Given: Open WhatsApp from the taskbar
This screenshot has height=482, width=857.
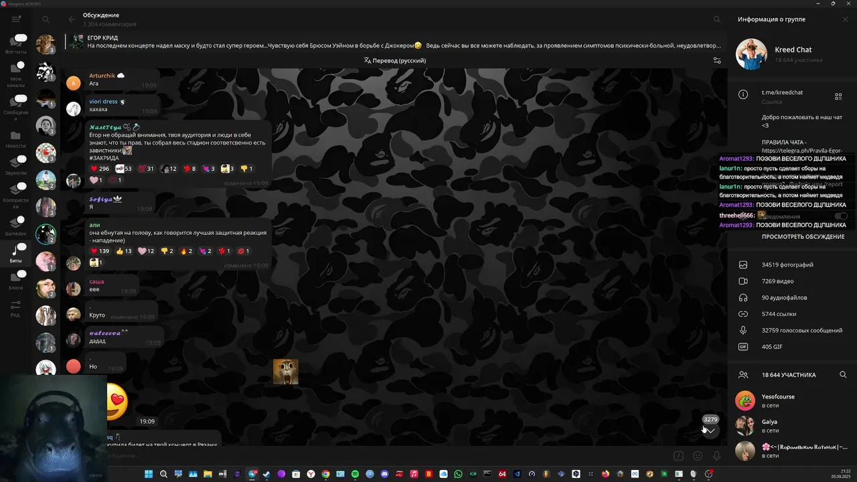Looking at the screenshot, I should pos(458,474).
